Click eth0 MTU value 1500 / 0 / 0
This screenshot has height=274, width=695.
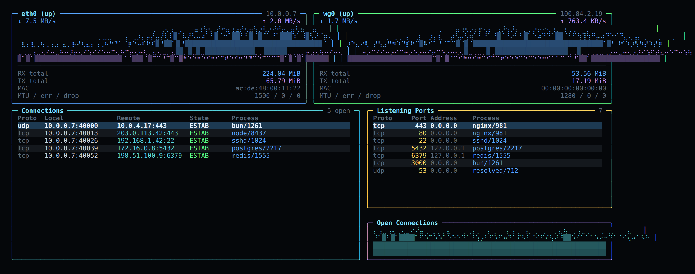pyautogui.click(x=277, y=95)
